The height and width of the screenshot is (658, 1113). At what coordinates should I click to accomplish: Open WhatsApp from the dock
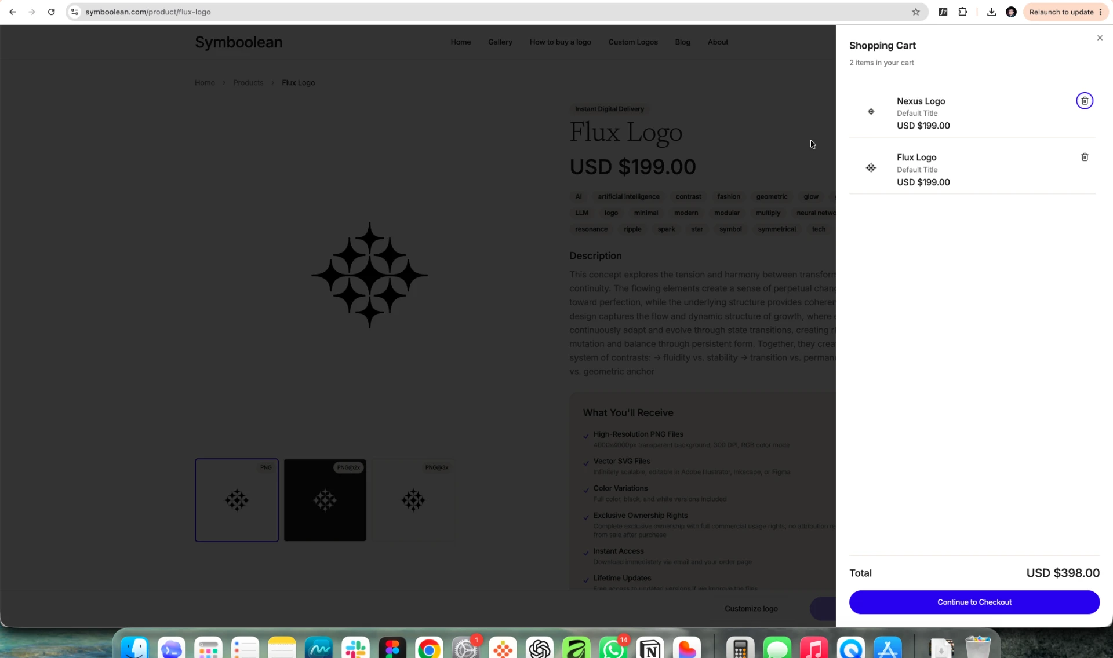point(613,649)
